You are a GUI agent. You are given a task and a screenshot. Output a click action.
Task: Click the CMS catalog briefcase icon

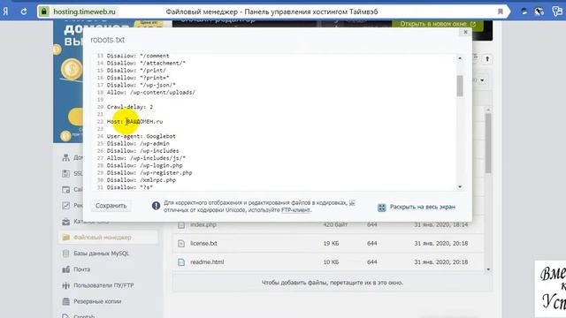tap(65, 222)
